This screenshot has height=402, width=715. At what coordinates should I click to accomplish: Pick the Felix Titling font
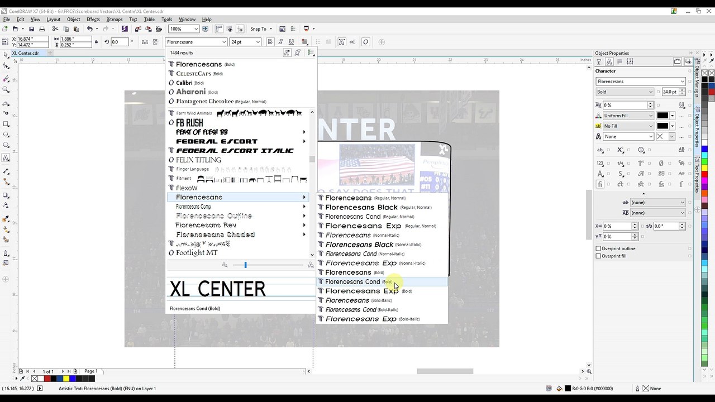tap(198, 160)
